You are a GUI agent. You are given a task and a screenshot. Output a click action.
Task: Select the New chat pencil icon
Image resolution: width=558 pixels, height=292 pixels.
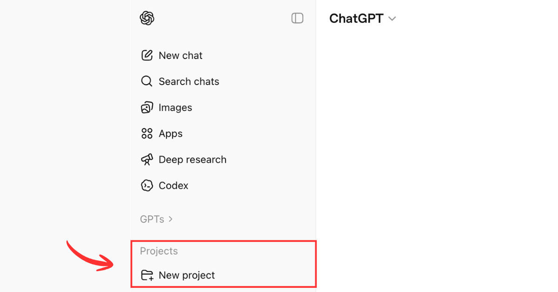[146, 55]
